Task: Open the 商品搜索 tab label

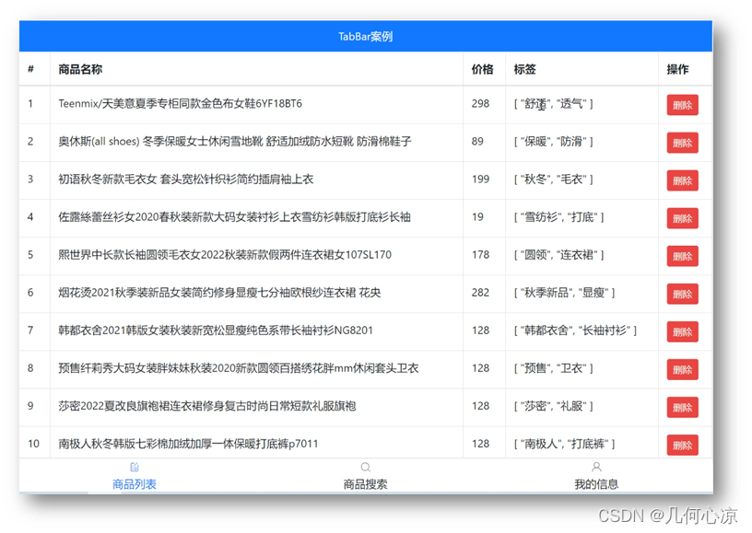Action: pyautogui.click(x=366, y=484)
